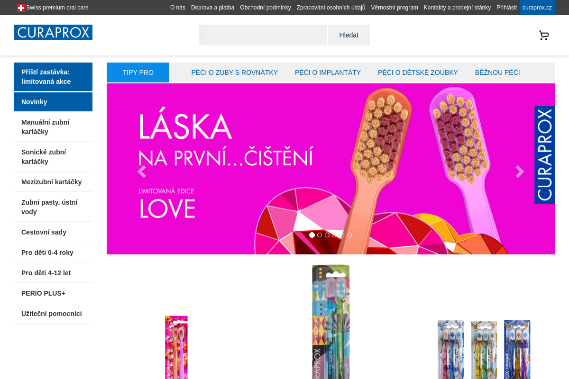569x379 pixels.
Task: Click the Přihlásit login link
Action: point(506,8)
